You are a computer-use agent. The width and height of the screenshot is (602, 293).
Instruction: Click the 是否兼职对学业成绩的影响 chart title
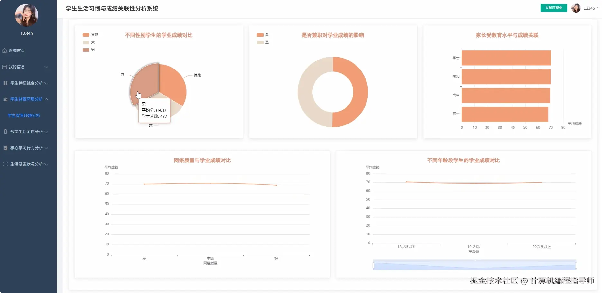tap(333, 35)
